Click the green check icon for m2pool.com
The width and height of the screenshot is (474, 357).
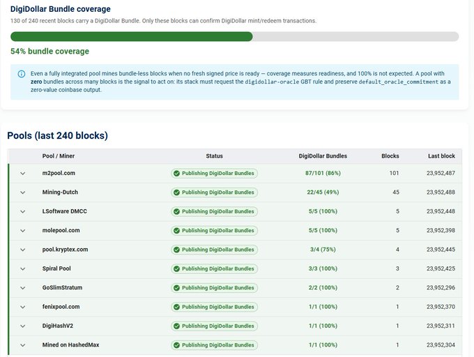click(176, 173)
